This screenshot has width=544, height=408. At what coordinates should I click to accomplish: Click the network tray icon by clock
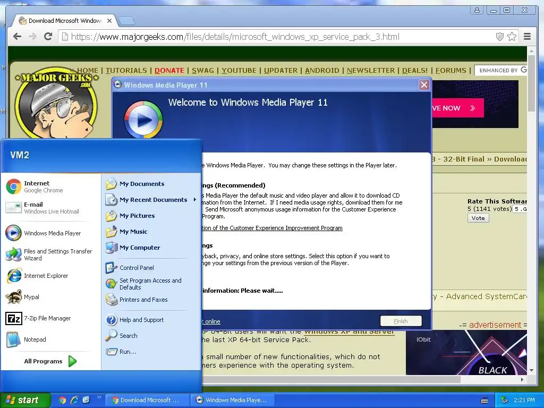(x=505, y=400)
